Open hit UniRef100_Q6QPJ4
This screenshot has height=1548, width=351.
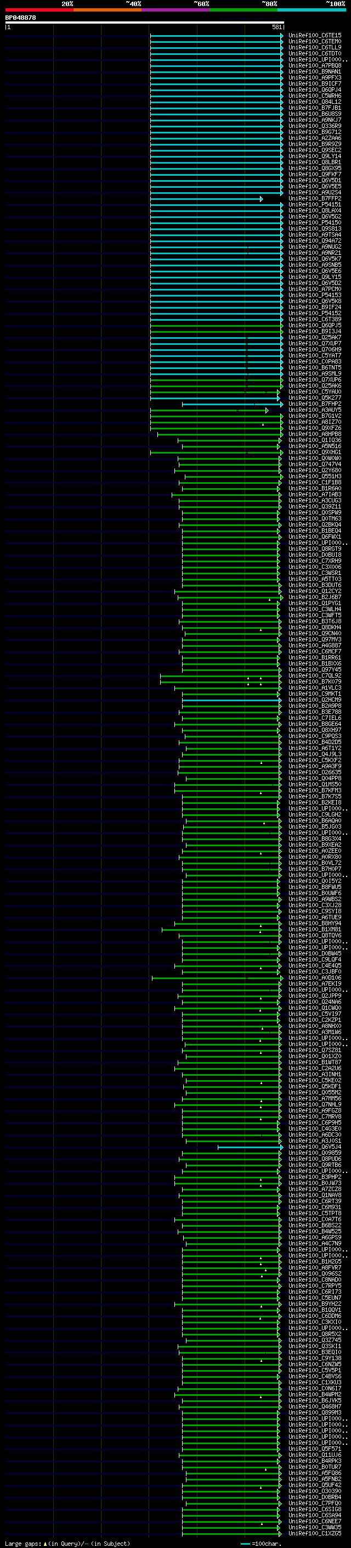(x=315, y=90)
